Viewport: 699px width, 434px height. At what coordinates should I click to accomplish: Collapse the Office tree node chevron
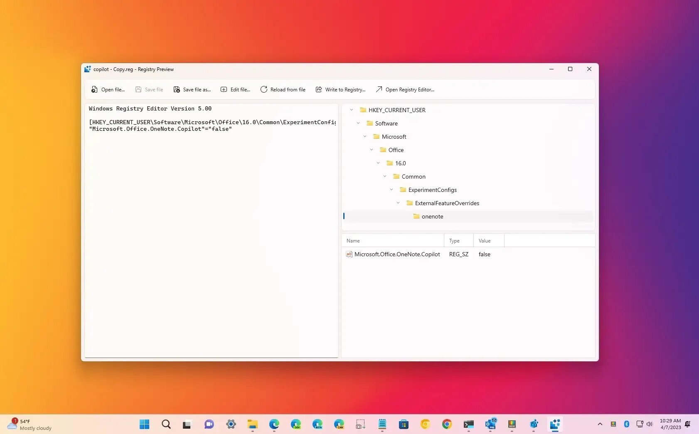point(372,150)
